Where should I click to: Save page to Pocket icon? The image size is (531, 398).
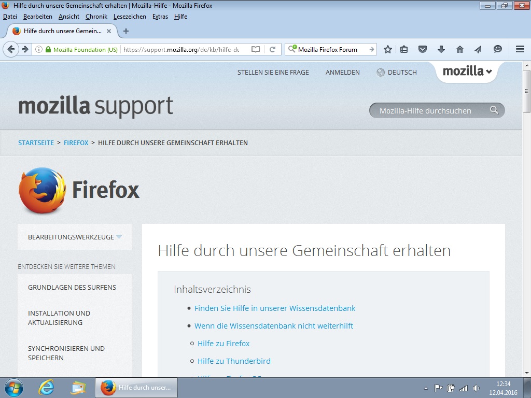coord(422,49)
